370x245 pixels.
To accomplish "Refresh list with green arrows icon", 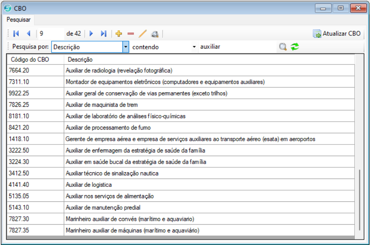I will tap(295, 47).
